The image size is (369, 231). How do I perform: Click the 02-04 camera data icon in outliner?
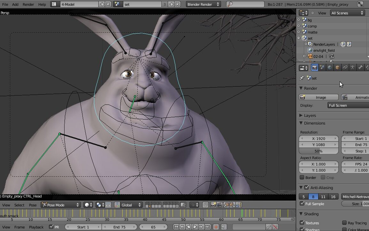332,56
